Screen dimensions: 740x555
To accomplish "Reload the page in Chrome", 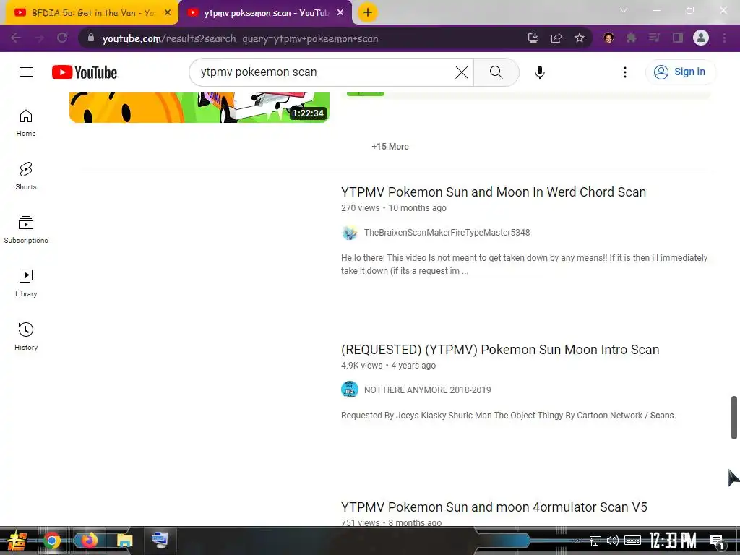I will click(x=62, y=38).
